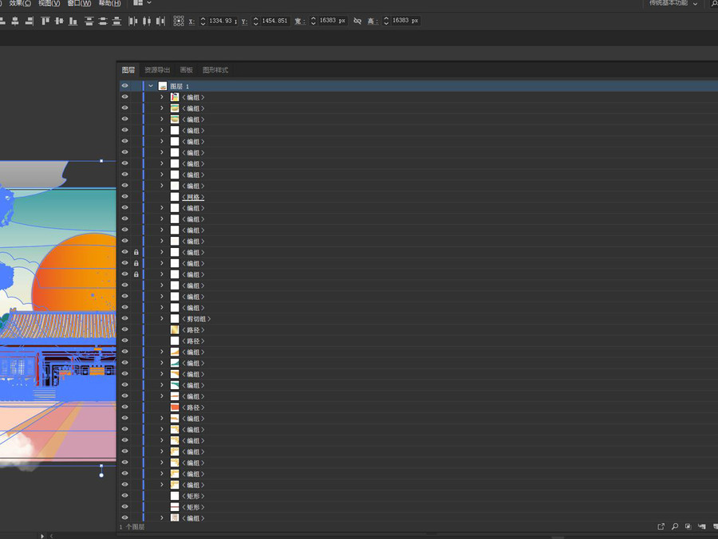Switch to the 图形样式 tab
Screen dimensions: 718x539
click(x=215, y=70)
